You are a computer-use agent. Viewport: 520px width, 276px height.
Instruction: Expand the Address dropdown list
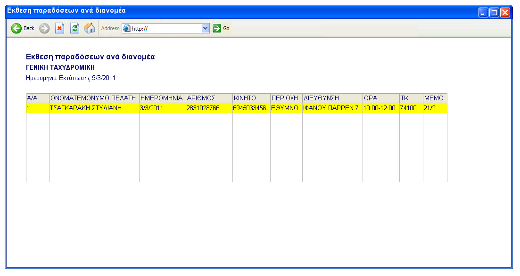[205, 28]
